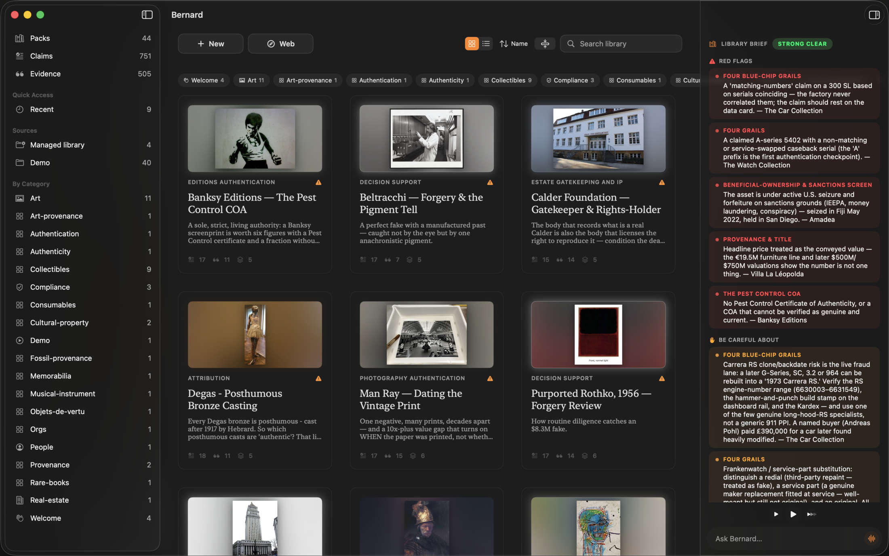
Task: Open Claims in the sidebar
Action: pos(83,56)
